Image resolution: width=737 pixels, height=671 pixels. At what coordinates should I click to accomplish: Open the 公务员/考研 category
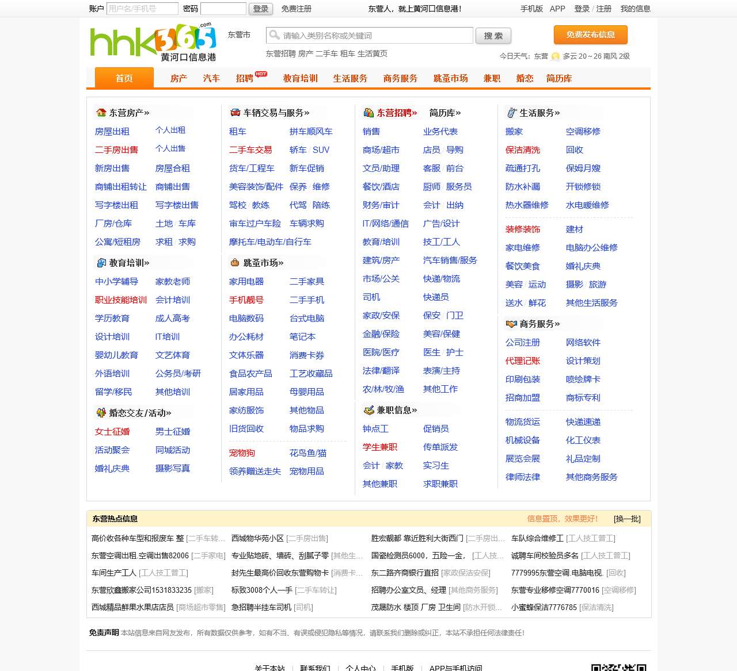(x=178, y=374)
